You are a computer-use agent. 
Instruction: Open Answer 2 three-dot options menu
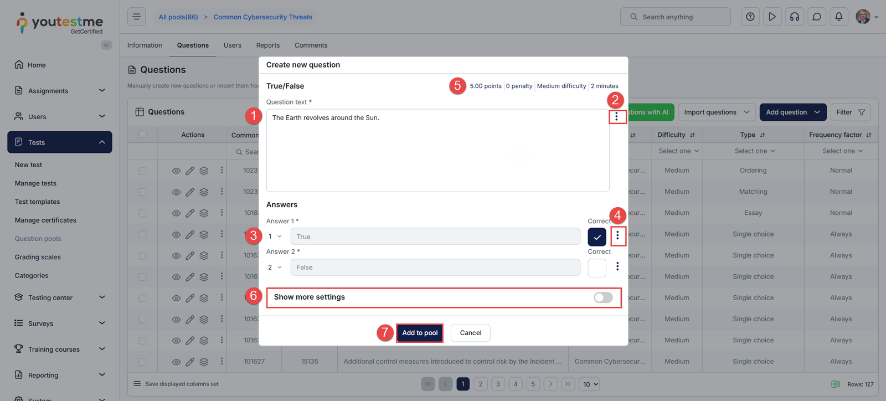coord(617,266)
